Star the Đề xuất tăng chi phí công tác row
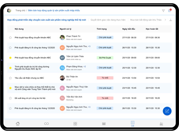The image size is (179, 134). [10, 98]
